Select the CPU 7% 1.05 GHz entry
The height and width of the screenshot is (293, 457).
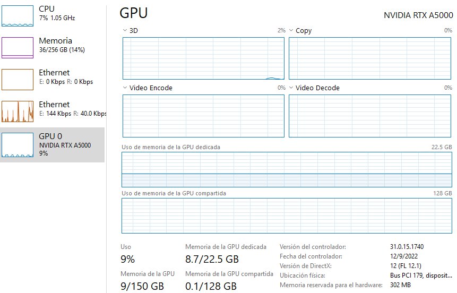click(57, 14)
